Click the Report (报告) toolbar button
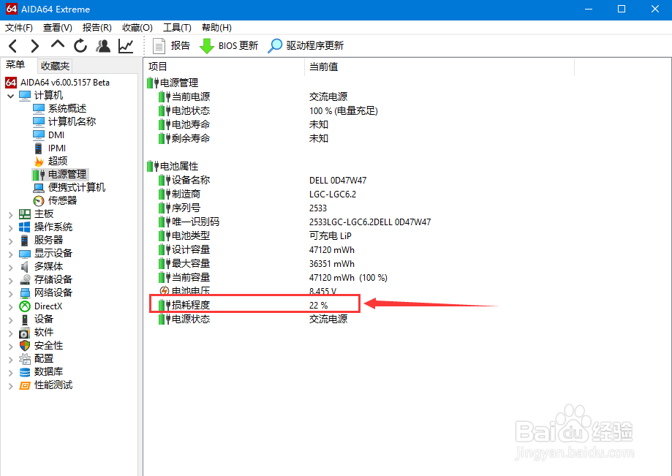The width and height of the screenshot is (672, 476). tap(171, 45)
